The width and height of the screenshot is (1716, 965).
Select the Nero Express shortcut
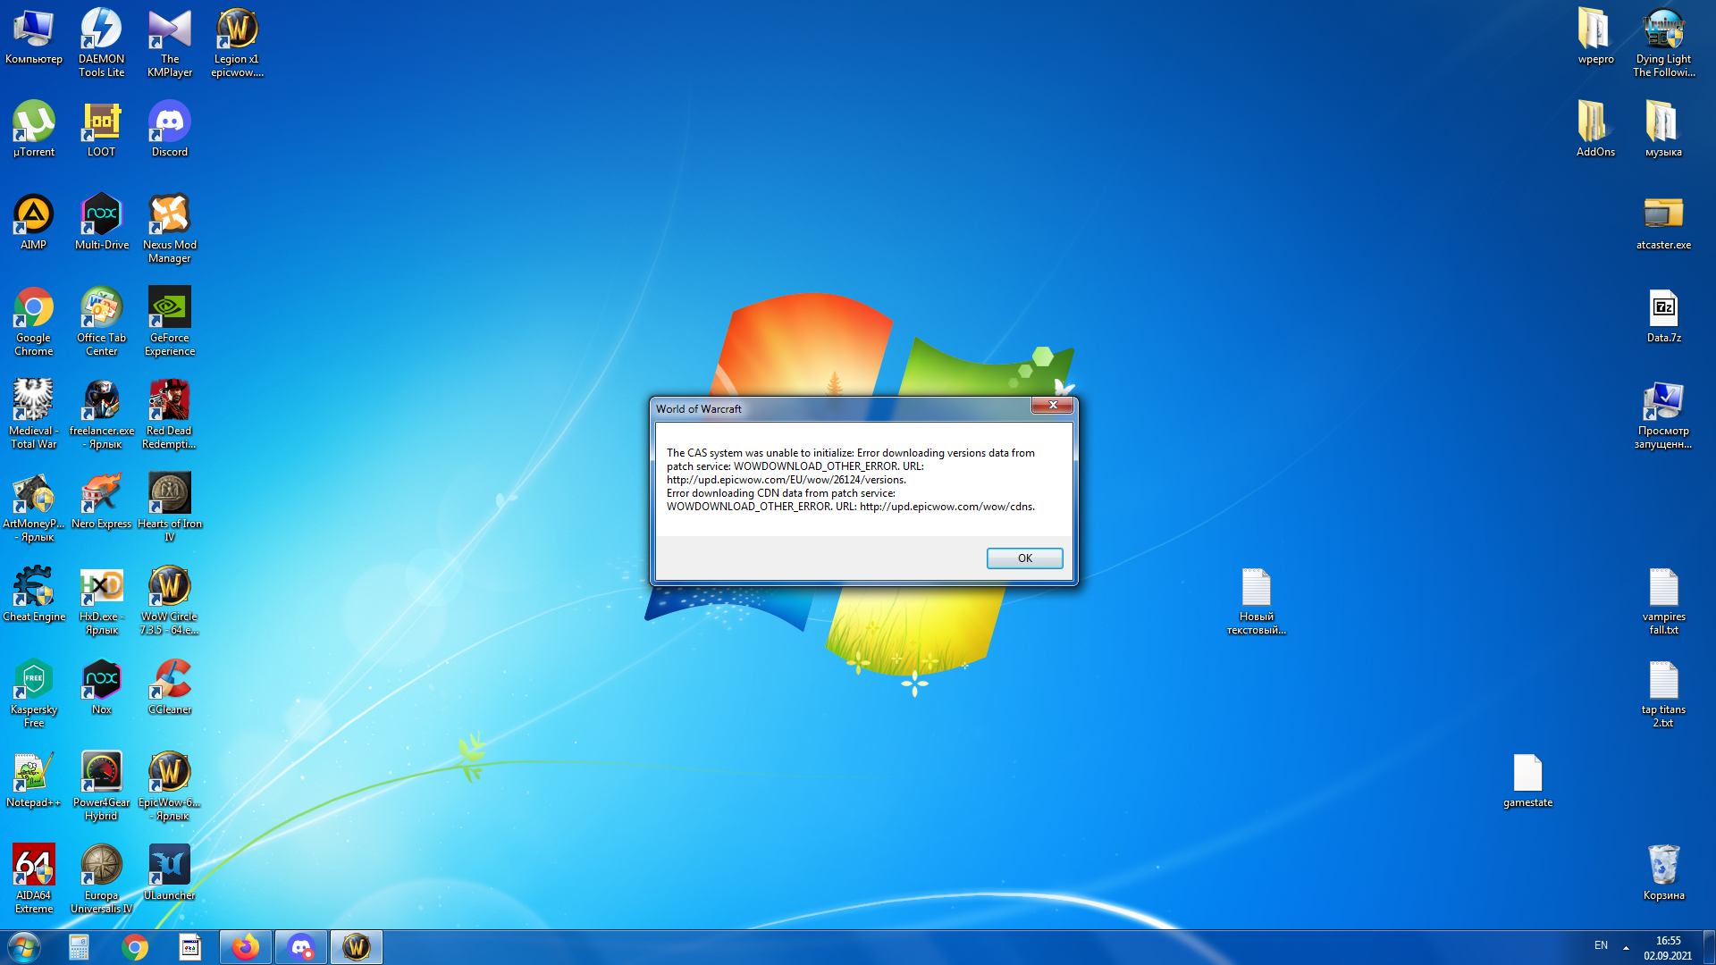102,501
